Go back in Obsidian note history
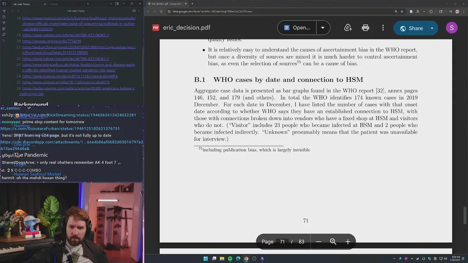 point(13,11)
